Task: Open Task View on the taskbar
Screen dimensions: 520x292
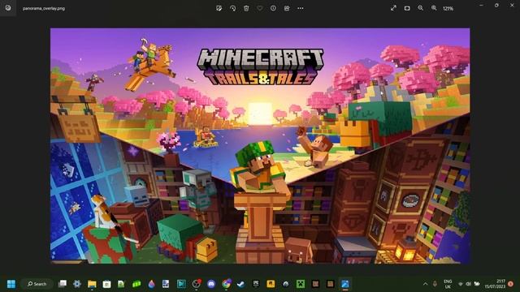Action: [63, 284]
